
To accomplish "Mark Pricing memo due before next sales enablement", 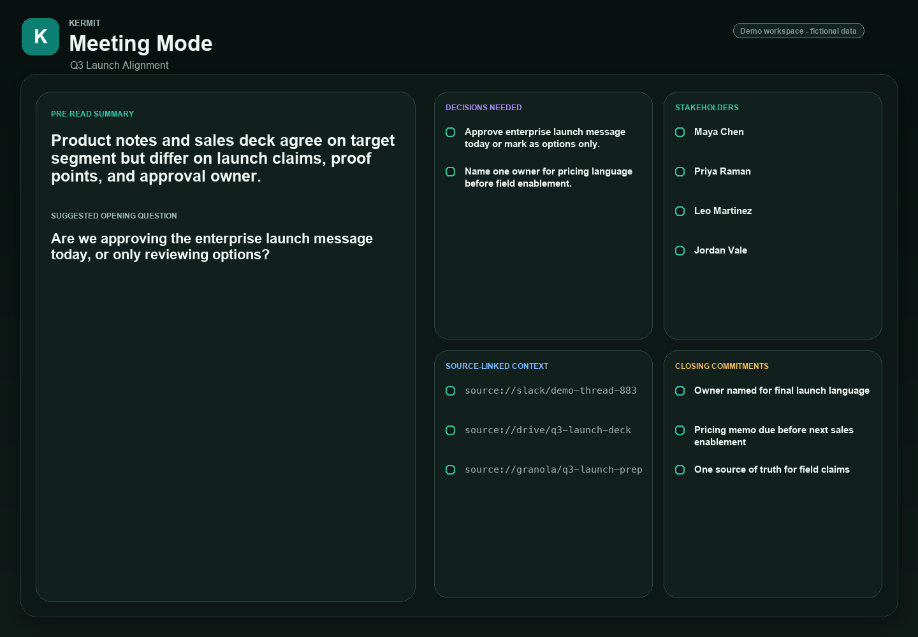I will point(680,430).
